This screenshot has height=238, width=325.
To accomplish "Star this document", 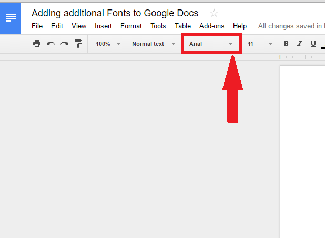I will pos(214,13).
